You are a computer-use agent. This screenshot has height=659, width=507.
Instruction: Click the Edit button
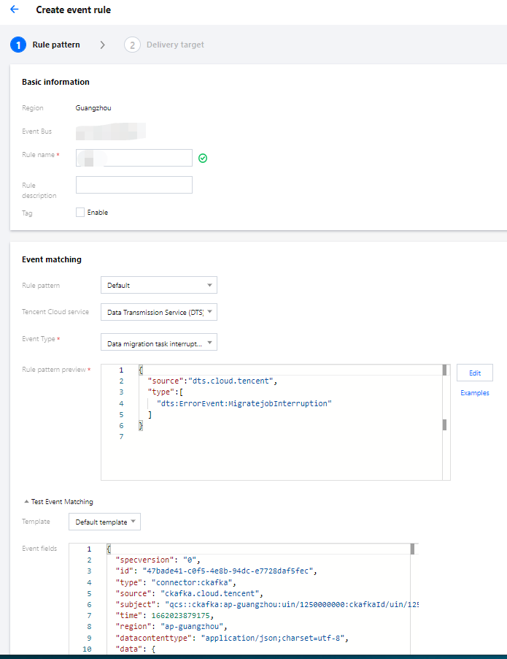pyautogui.click(x=475, y=373)
